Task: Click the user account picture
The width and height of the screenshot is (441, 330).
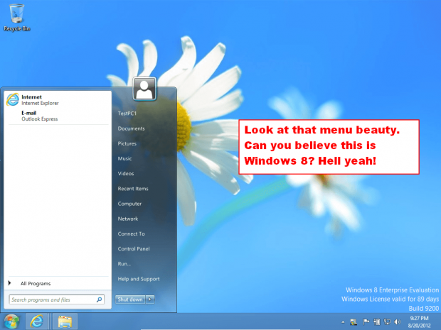Action: coord(144,89)
